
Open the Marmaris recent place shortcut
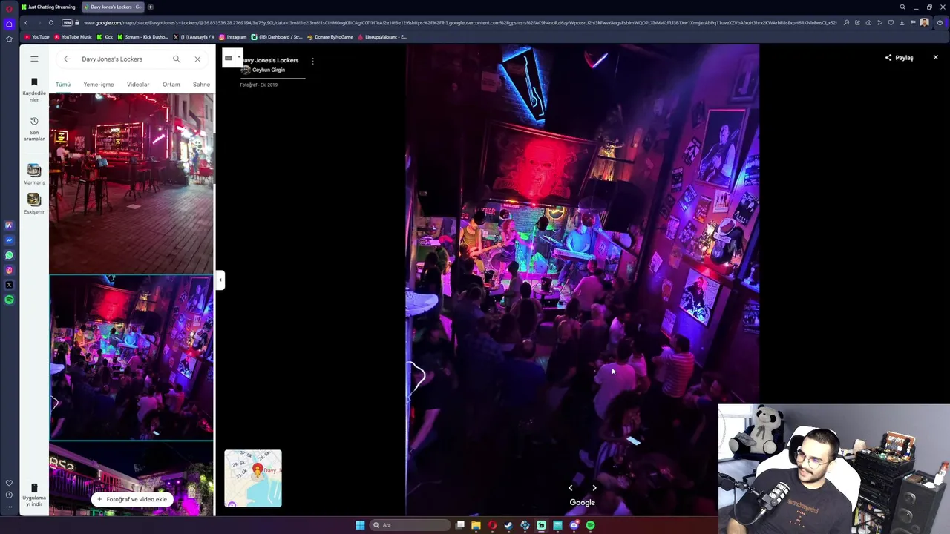[x=34, y=174]
